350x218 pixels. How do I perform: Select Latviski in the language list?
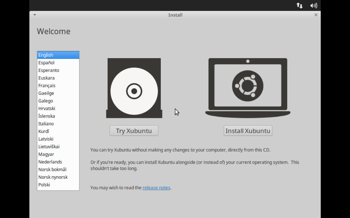(x=58, y=139)
